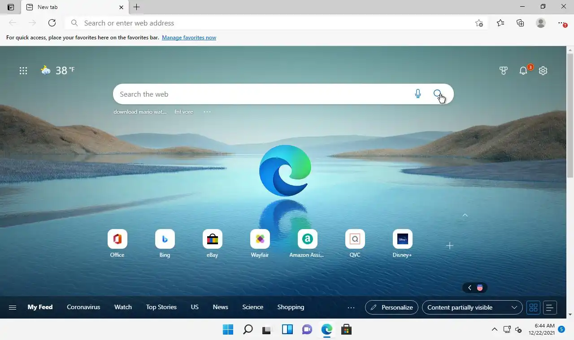Image resolution: width=574 pixels, height=340 pixels.
Task: Open the Windows Start menu
Action: pyautogui.click(x=228, y=330)
